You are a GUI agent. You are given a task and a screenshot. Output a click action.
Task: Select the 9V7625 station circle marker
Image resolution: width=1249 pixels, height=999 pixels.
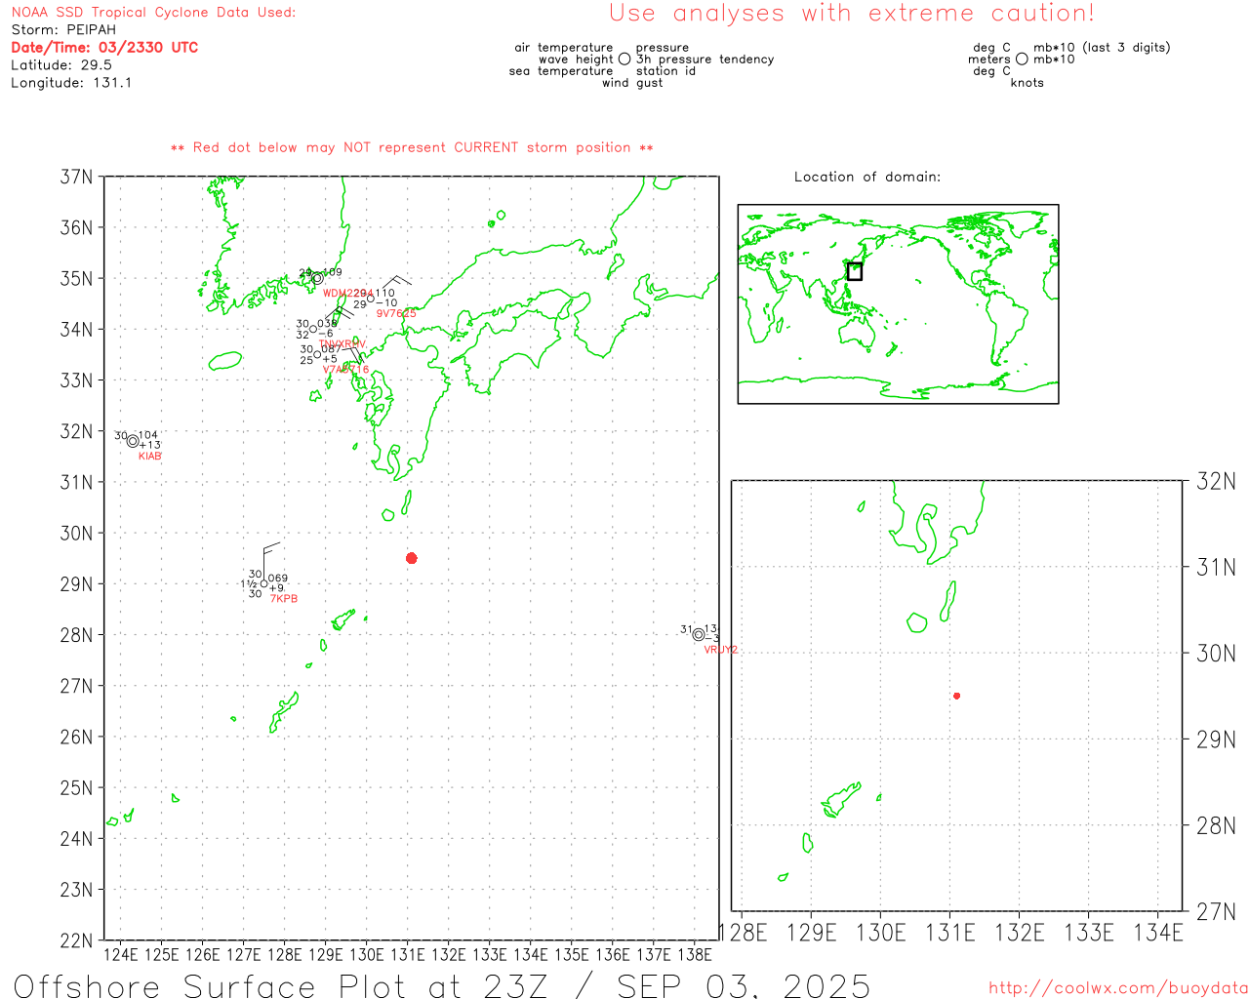(370, 299)
